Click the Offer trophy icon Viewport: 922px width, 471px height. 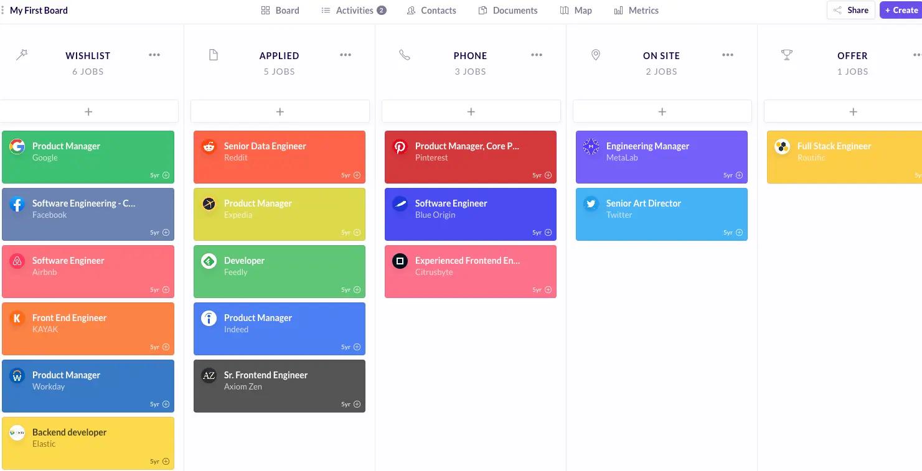click(787, 55)
